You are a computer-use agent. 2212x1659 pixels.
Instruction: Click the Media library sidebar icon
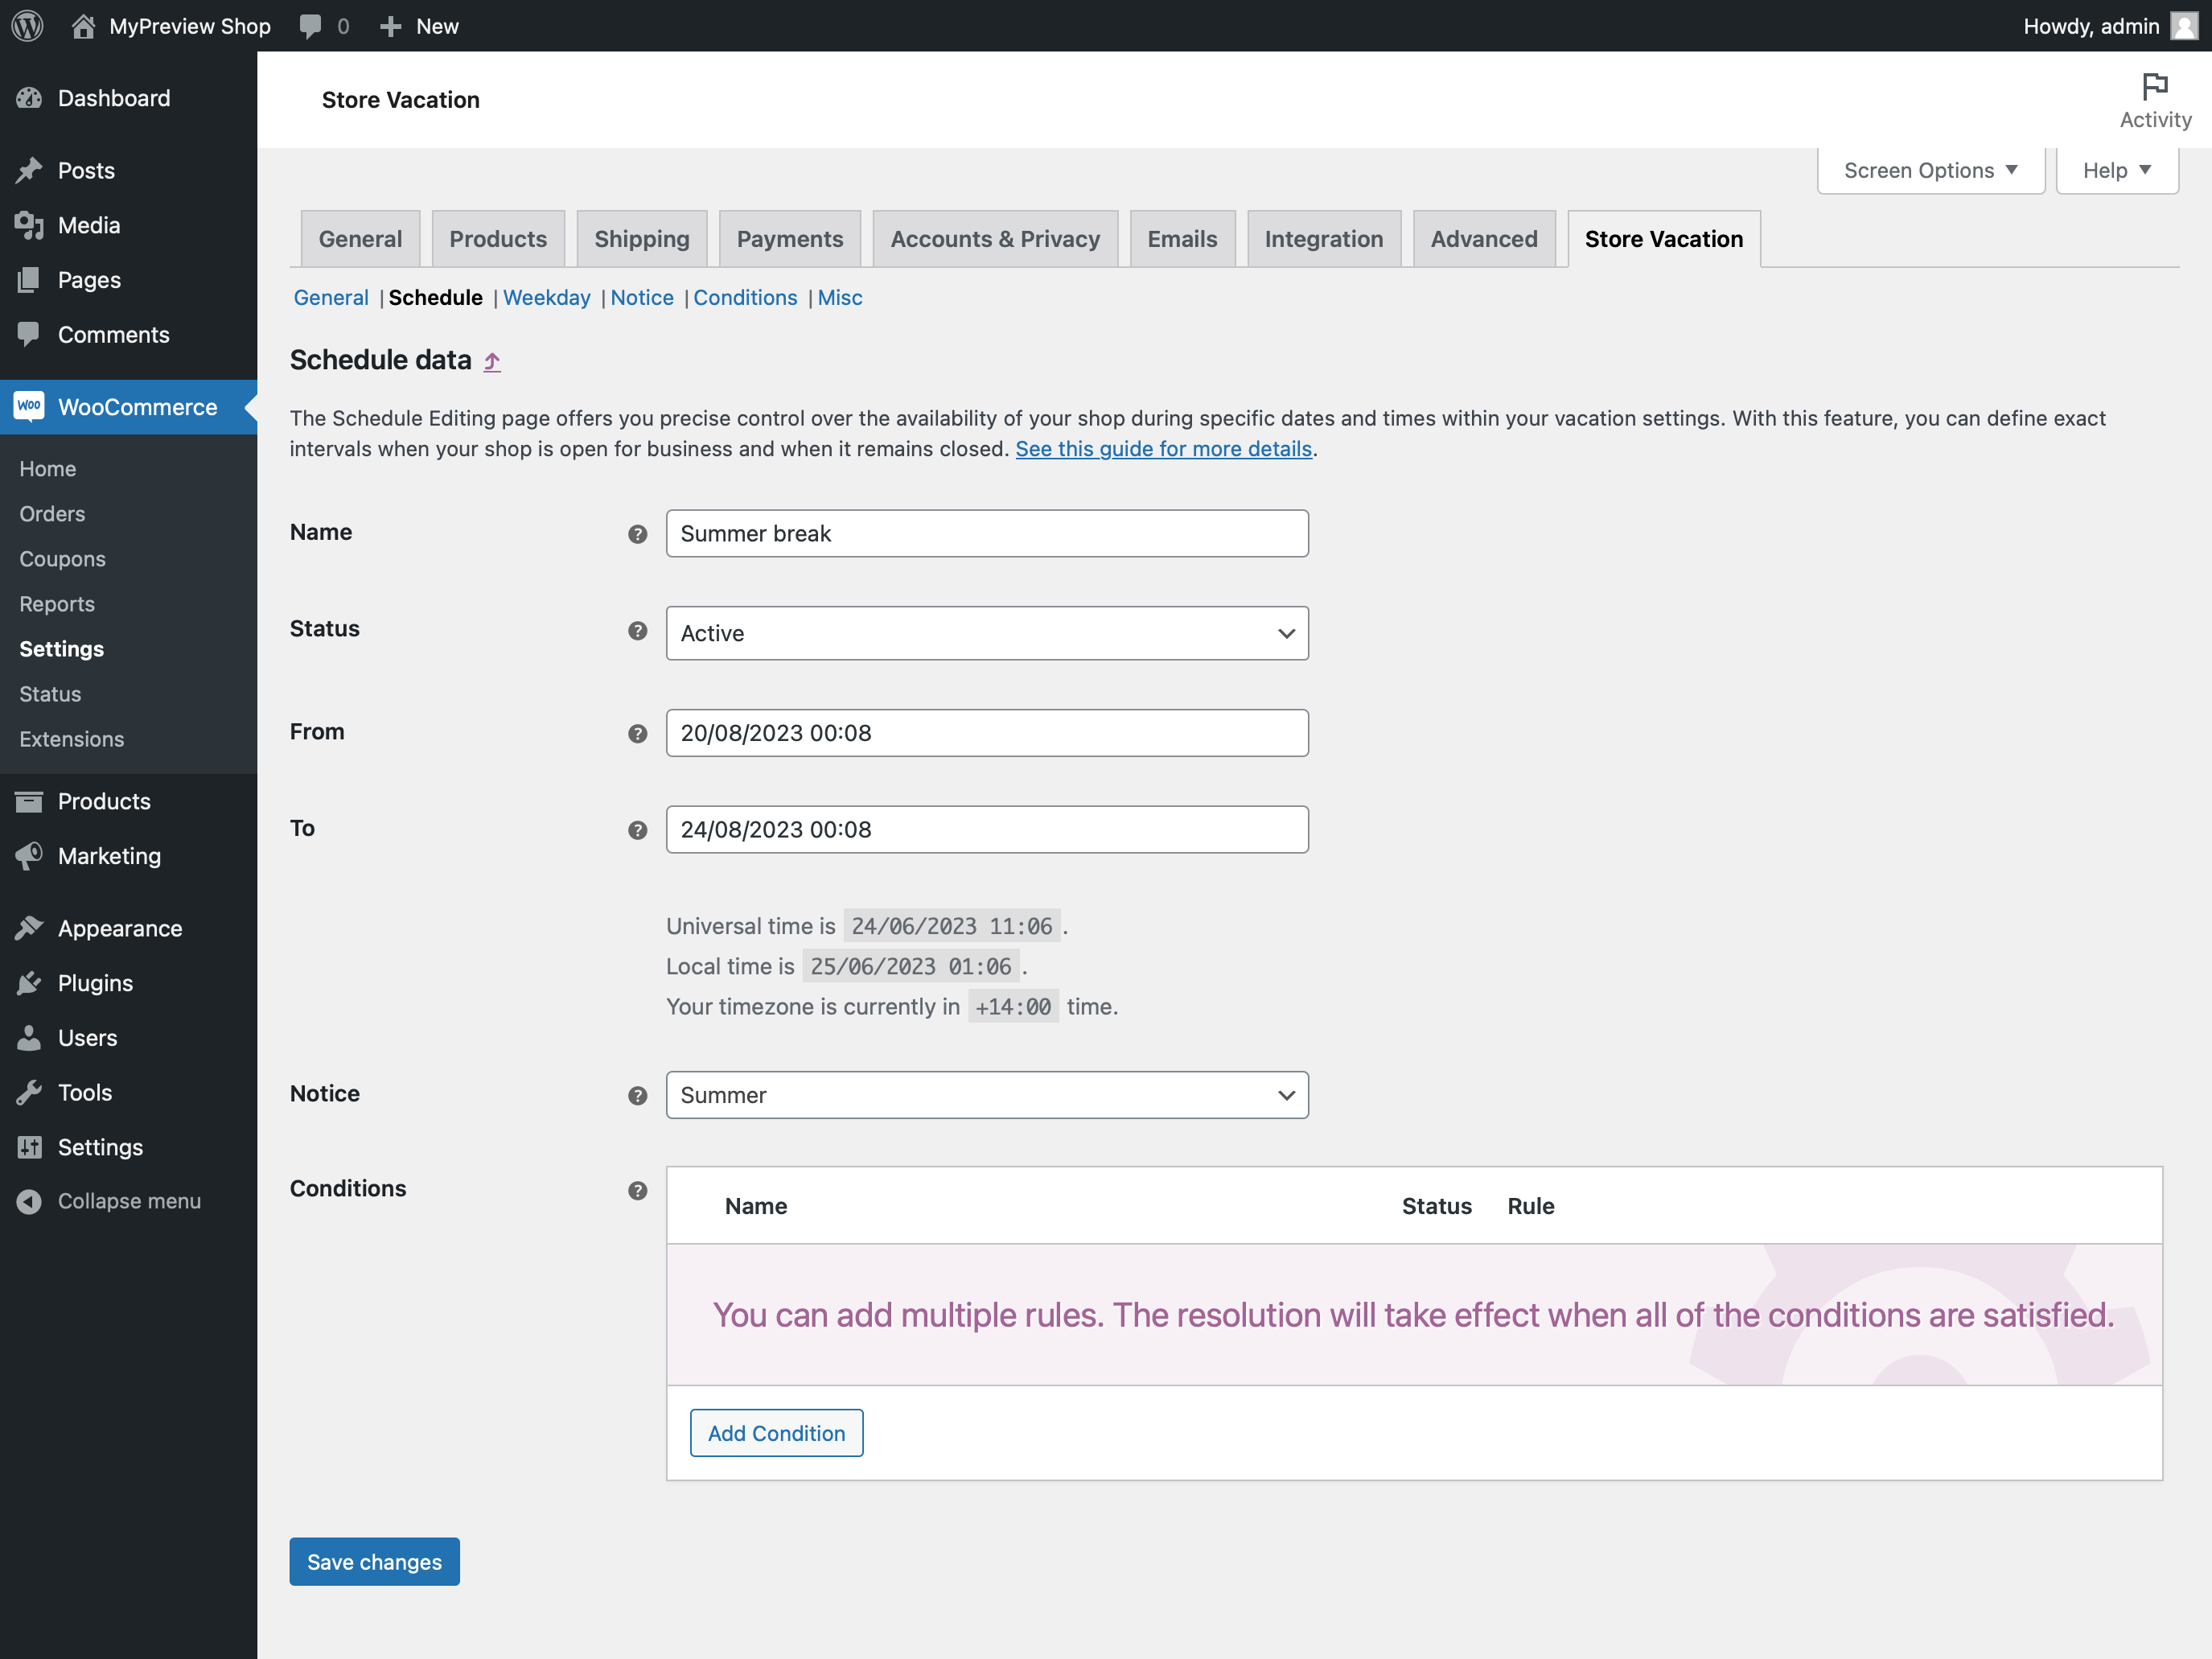coord(30,225)
